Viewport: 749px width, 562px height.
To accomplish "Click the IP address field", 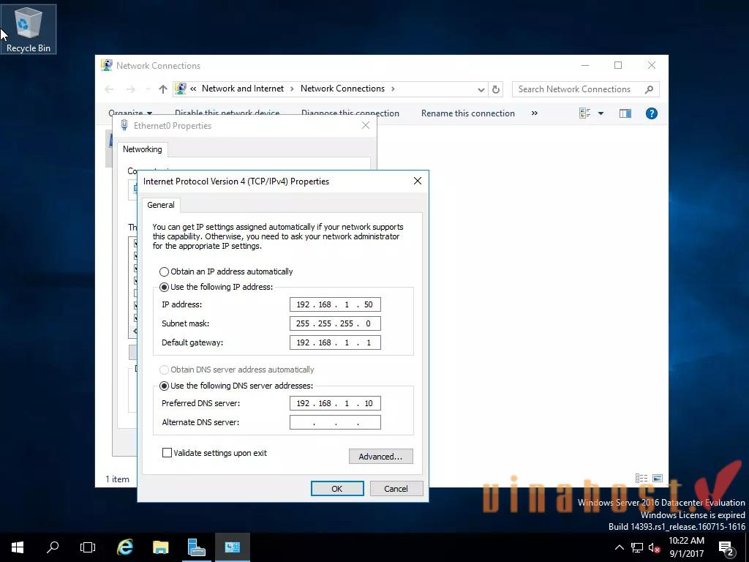I will click(335, 304).
